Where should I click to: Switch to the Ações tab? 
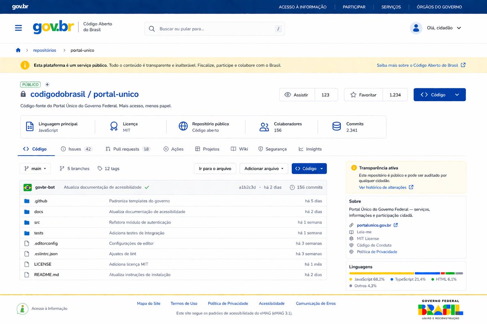pos(173,149)
